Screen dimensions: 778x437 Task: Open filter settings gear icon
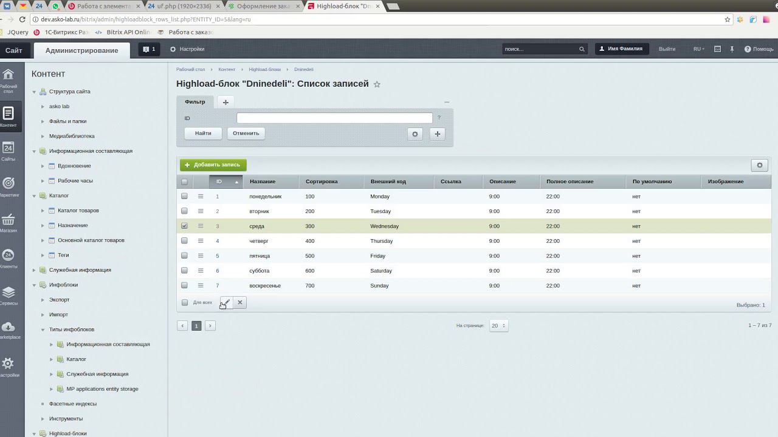click(x=415, y=134)
